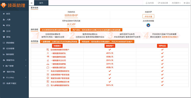Image resolution: width=191 pixels, height=98 pixels.
Task: Click the 领英助理VIP status text
Action: (71, 15)
